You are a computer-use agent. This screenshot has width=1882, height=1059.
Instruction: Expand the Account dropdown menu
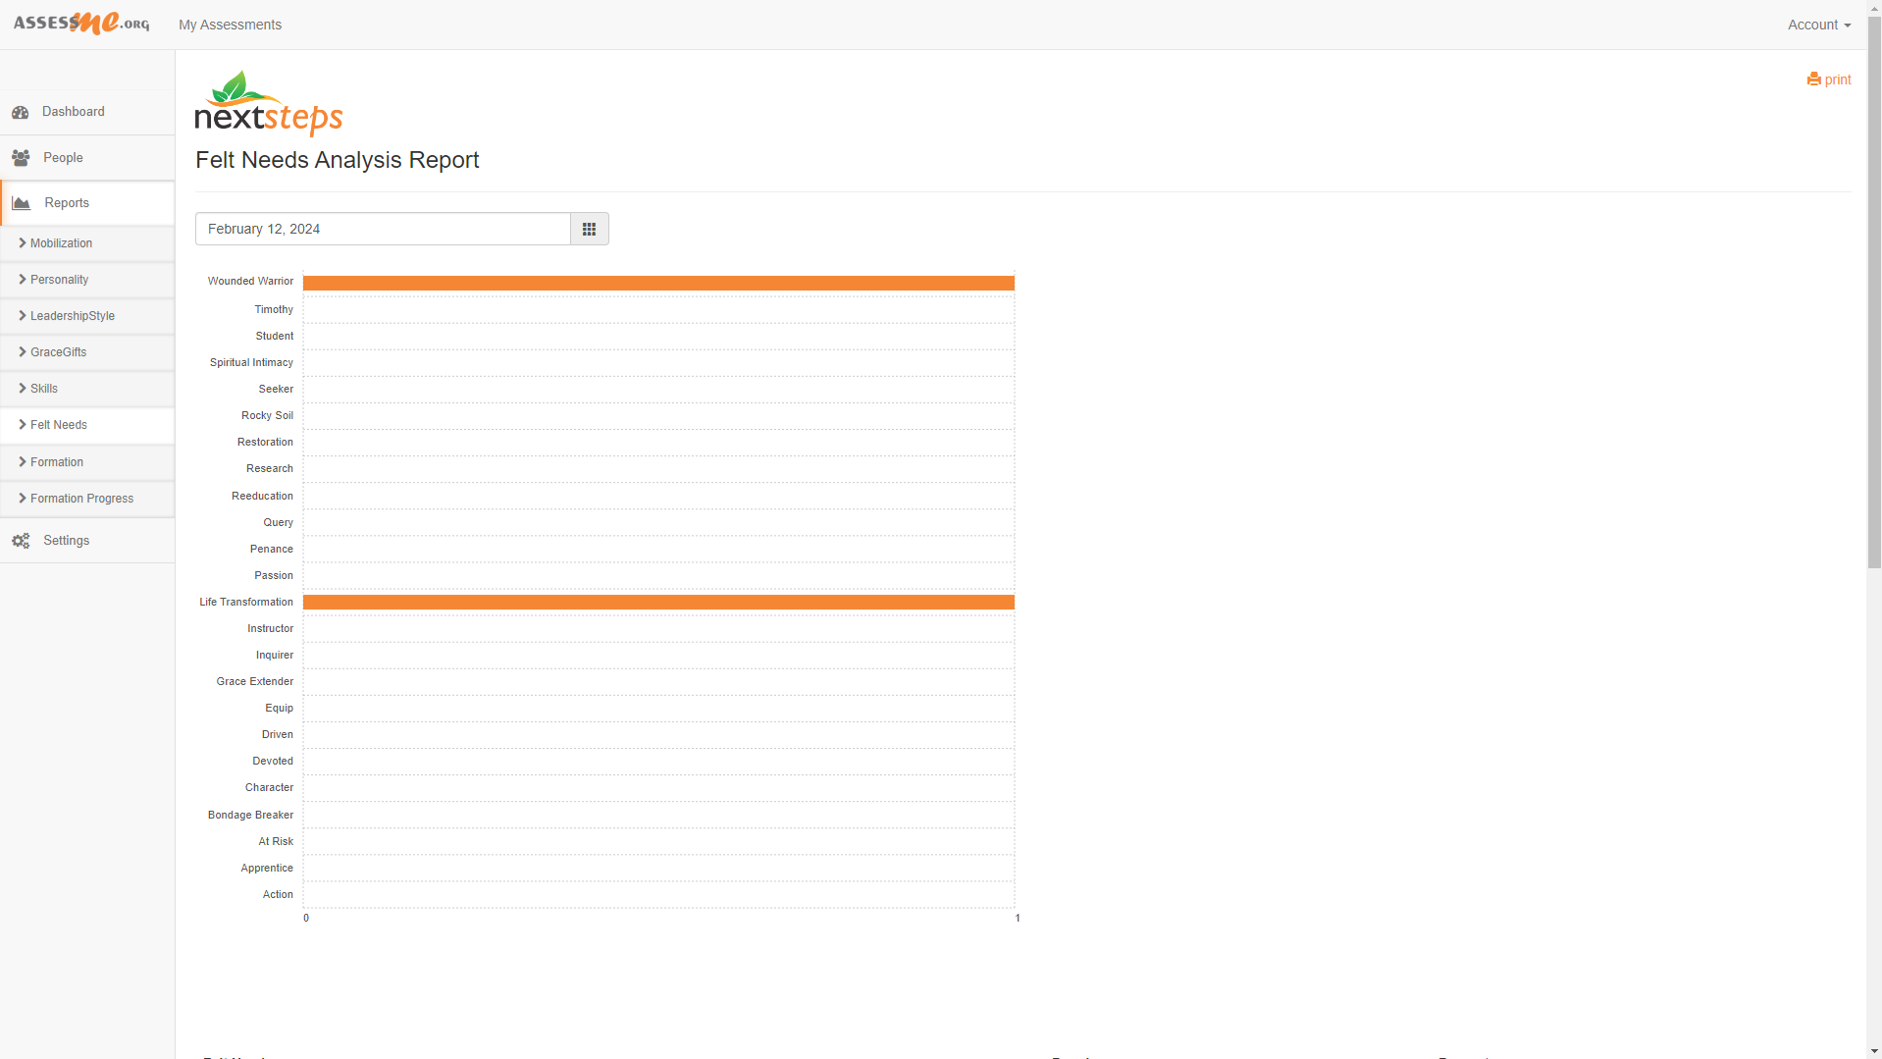point(1818,25)
